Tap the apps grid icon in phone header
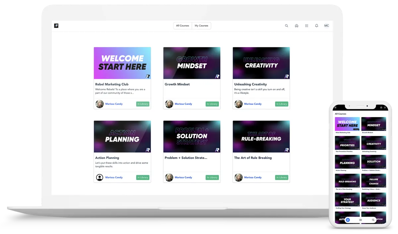The width and height of the screenshot is (398, 234). (x=385, y=108)
